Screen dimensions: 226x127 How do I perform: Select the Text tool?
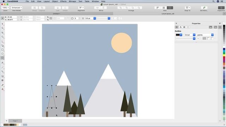tap(2, 63)
